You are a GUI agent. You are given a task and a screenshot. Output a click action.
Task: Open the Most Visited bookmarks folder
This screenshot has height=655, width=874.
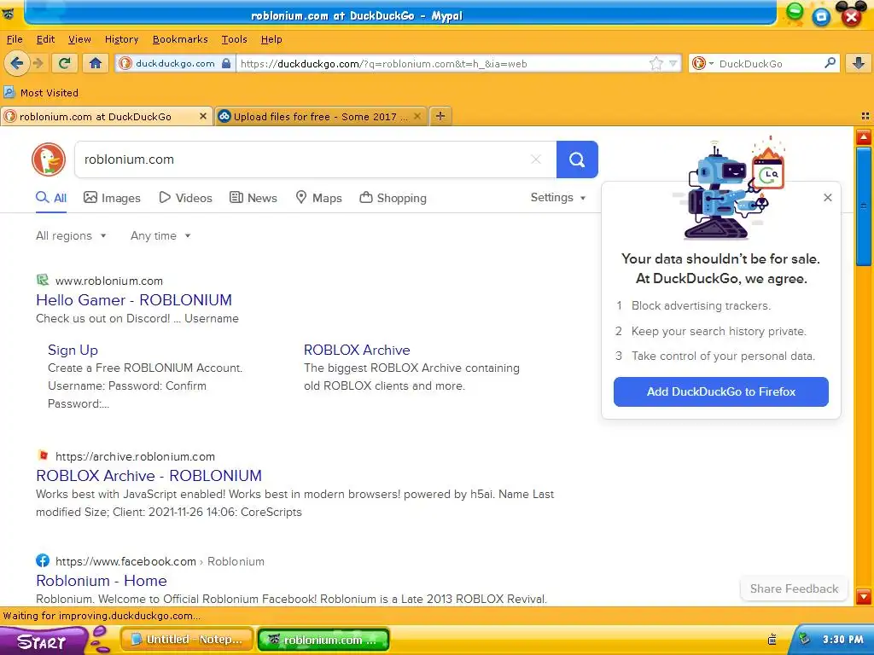click(x=41, y=92)
